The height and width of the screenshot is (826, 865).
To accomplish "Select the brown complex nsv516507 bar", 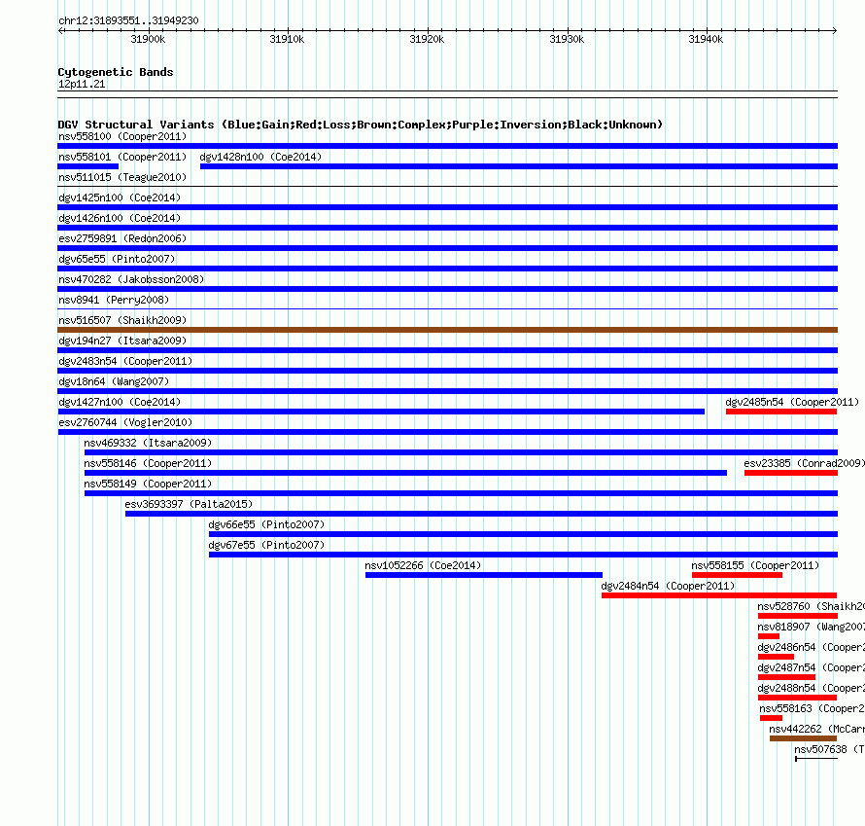I will click(x=447, y=330).
